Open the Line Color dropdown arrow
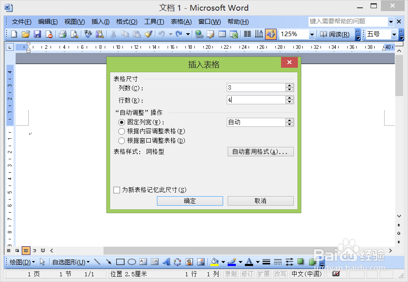The width and height of the screenshot is (408, 282). coord(240,262)
